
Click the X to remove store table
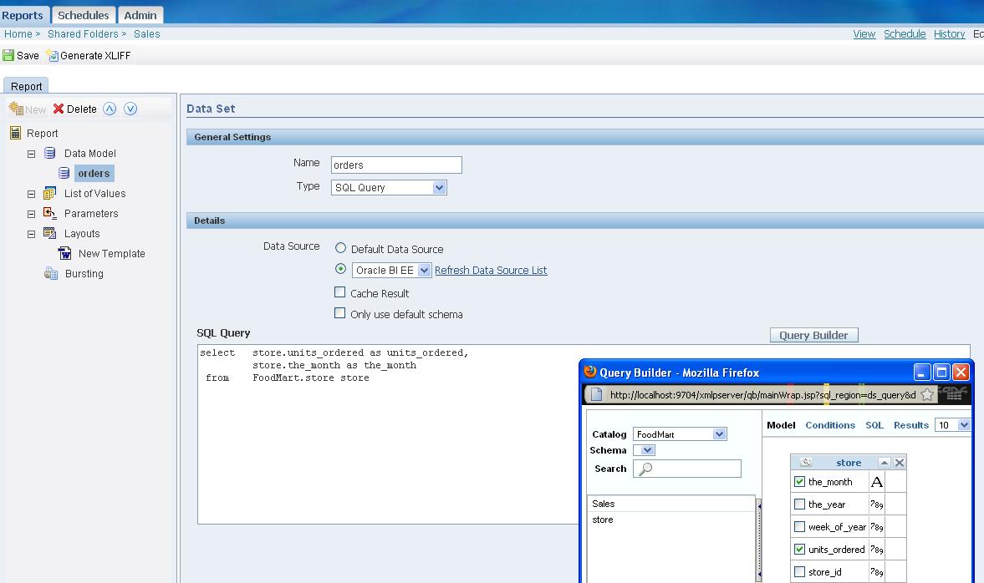(900, 463)
